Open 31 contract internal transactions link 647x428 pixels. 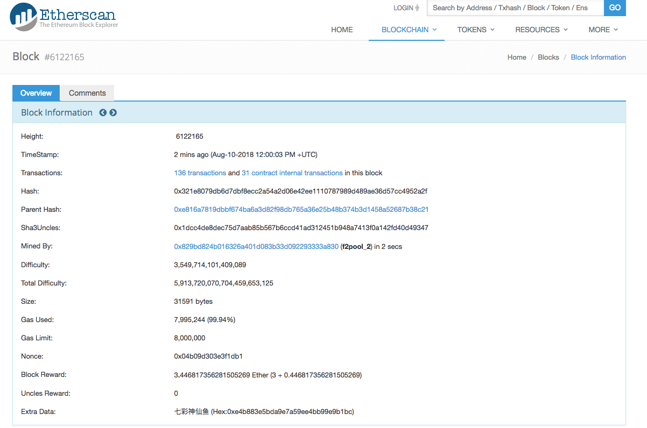[292, 173]
